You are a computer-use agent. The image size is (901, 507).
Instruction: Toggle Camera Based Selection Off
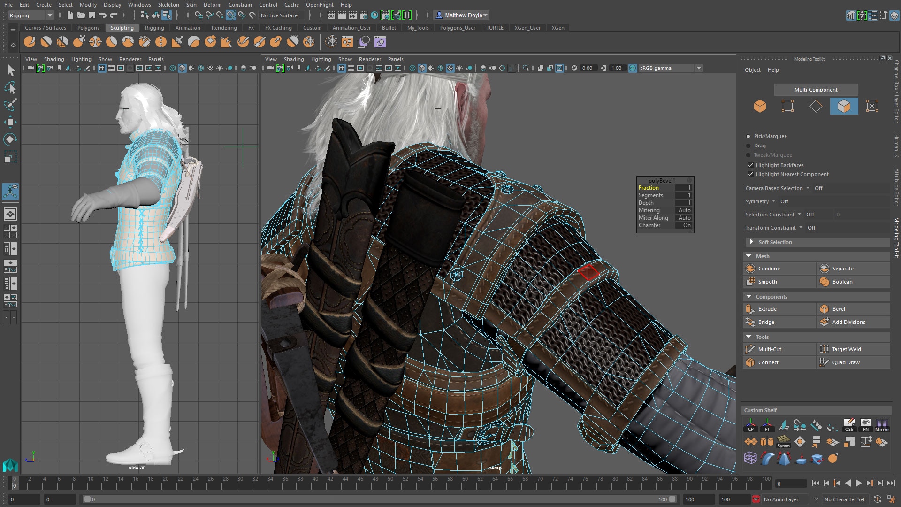coord(818,188)
